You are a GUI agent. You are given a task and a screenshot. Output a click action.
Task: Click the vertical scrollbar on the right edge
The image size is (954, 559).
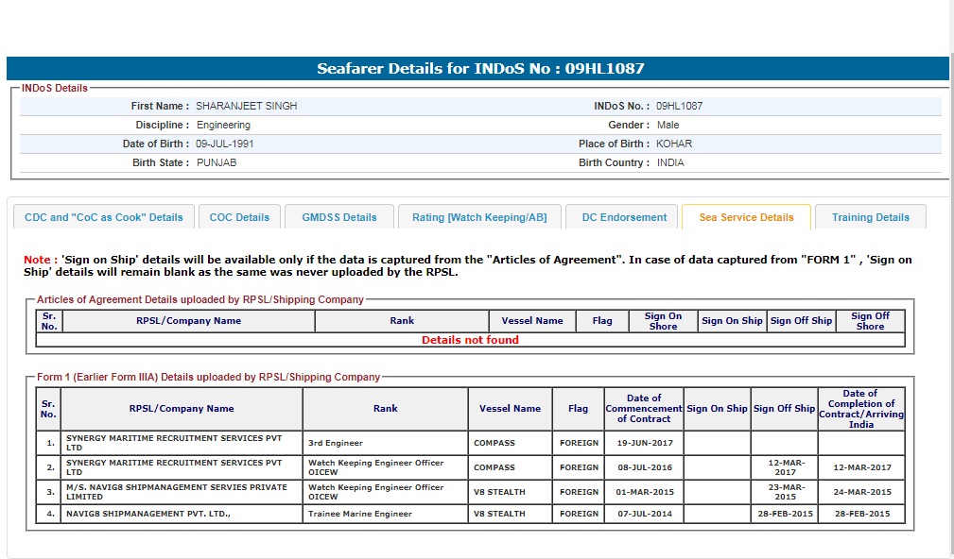(x=949, y=283)
